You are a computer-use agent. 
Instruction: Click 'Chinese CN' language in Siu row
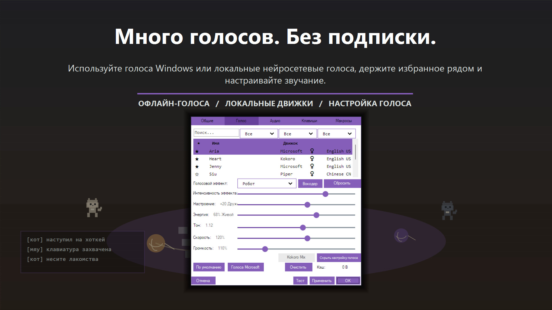click(339, 174)
